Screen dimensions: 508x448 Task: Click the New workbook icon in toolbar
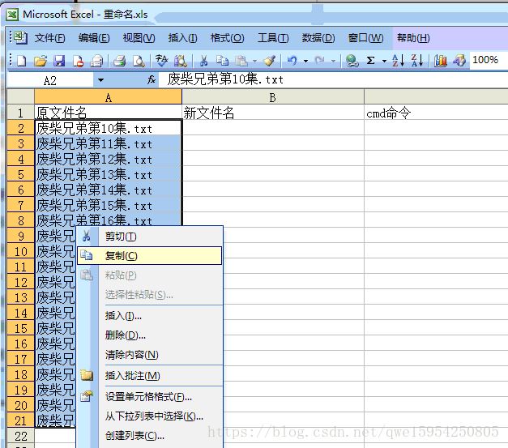click(x=23, y=60)
